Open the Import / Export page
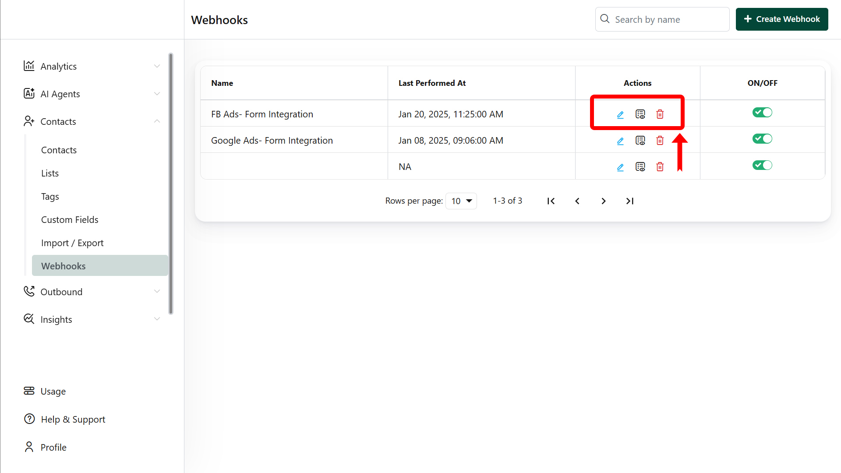Image resolution: width=841 pixels, height=473 pixels. [x=72, y=243]
